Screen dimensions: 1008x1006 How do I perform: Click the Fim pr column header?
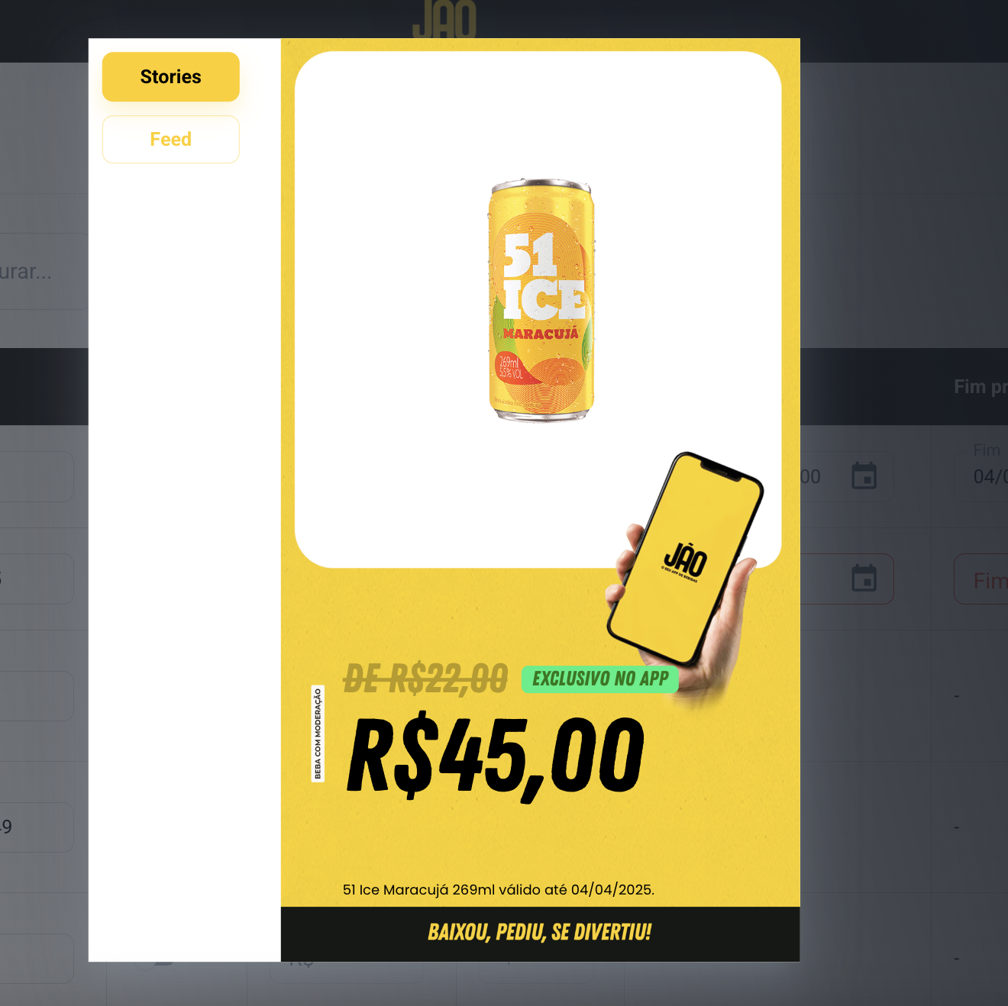pyautogui.click(x=981, y=386)
